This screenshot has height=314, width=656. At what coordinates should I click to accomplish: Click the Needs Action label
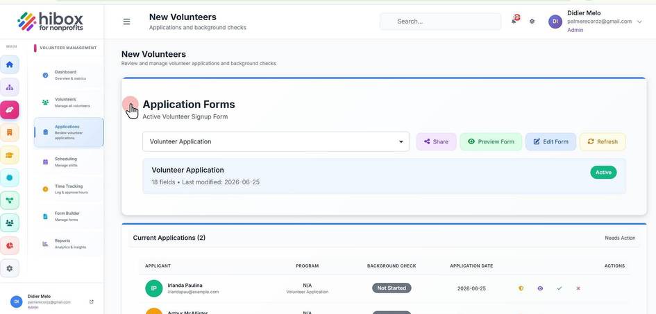click(x=620, y=238)
